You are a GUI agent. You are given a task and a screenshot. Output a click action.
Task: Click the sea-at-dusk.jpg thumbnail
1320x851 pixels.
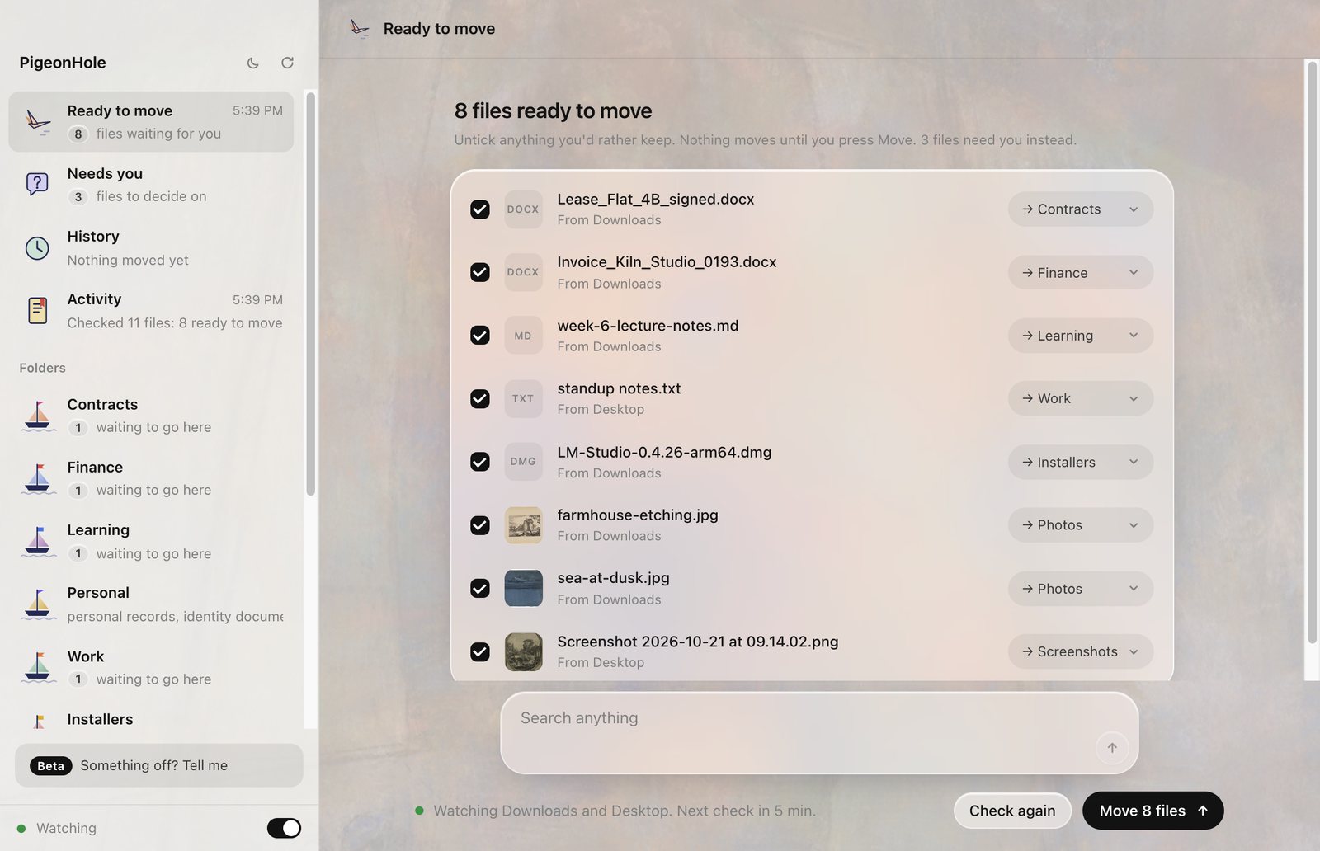[523, 588]
